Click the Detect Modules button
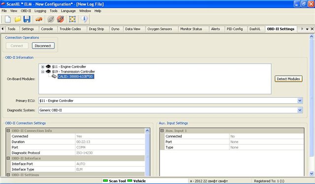 pyautogui.click(x=288, y=79)
